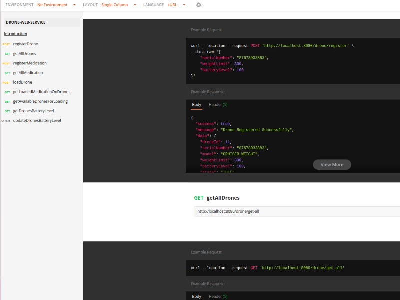400x300 pixels.
Task: Go to registerDrone request in sidebar
Action: coord(25,44)
